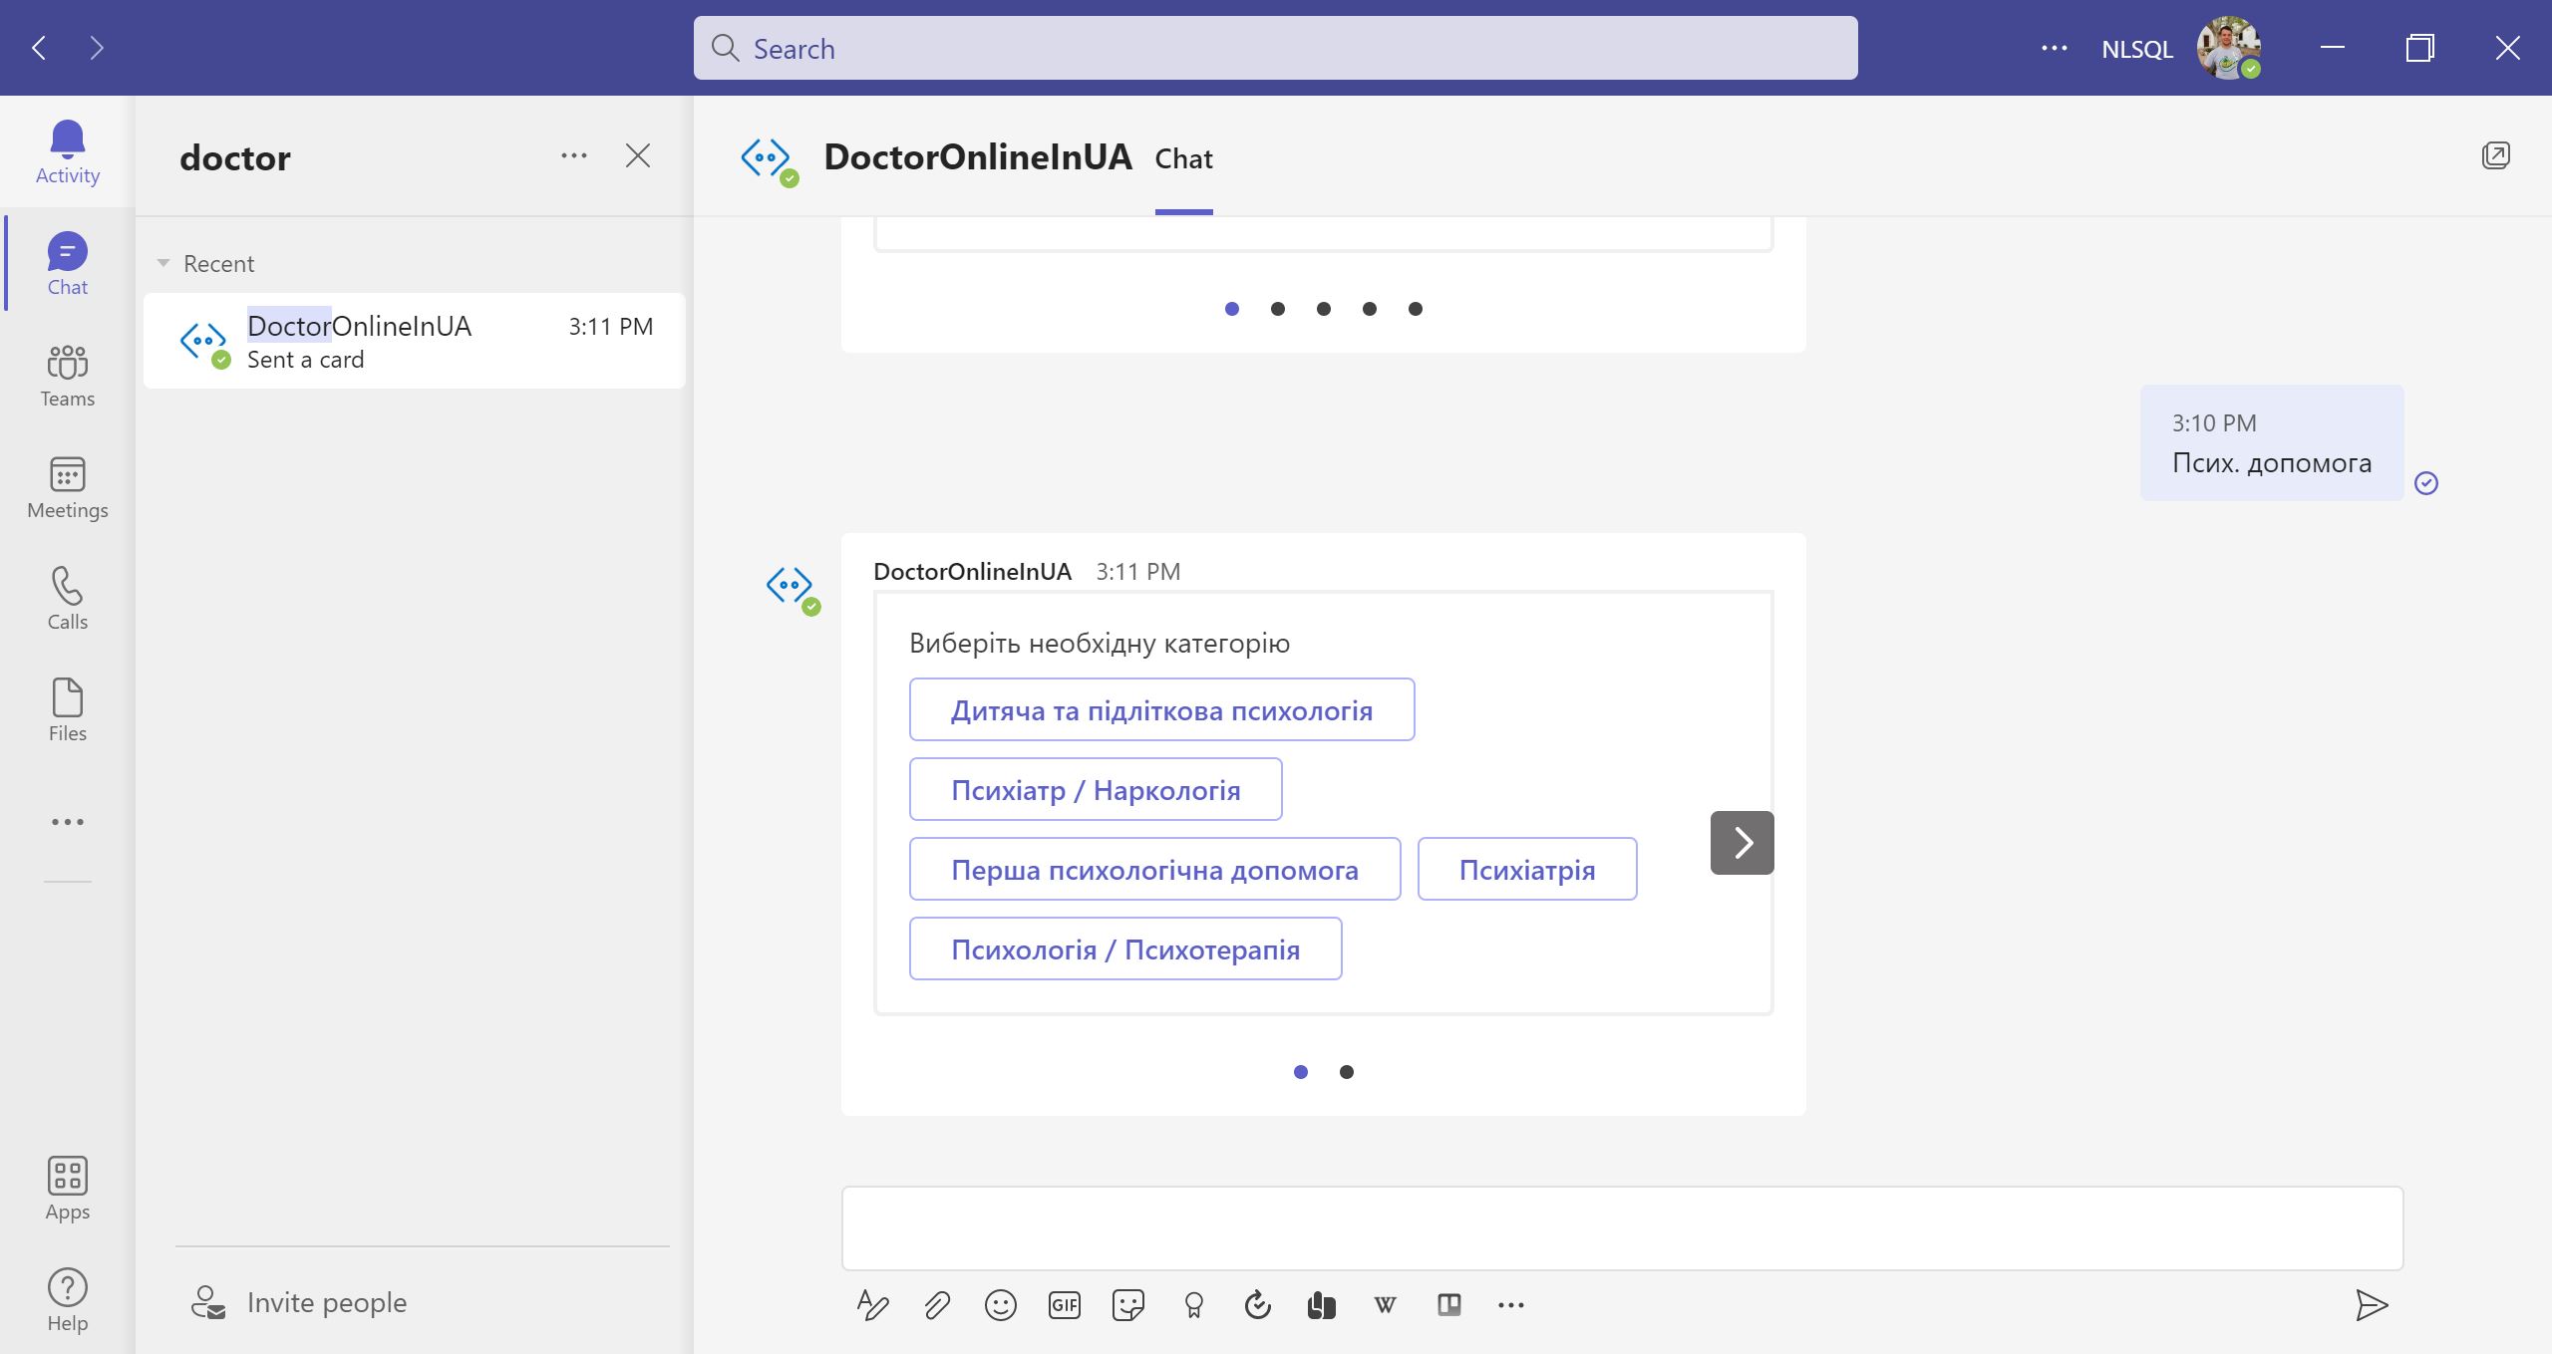Pop out the chat window

(2495, 155)
